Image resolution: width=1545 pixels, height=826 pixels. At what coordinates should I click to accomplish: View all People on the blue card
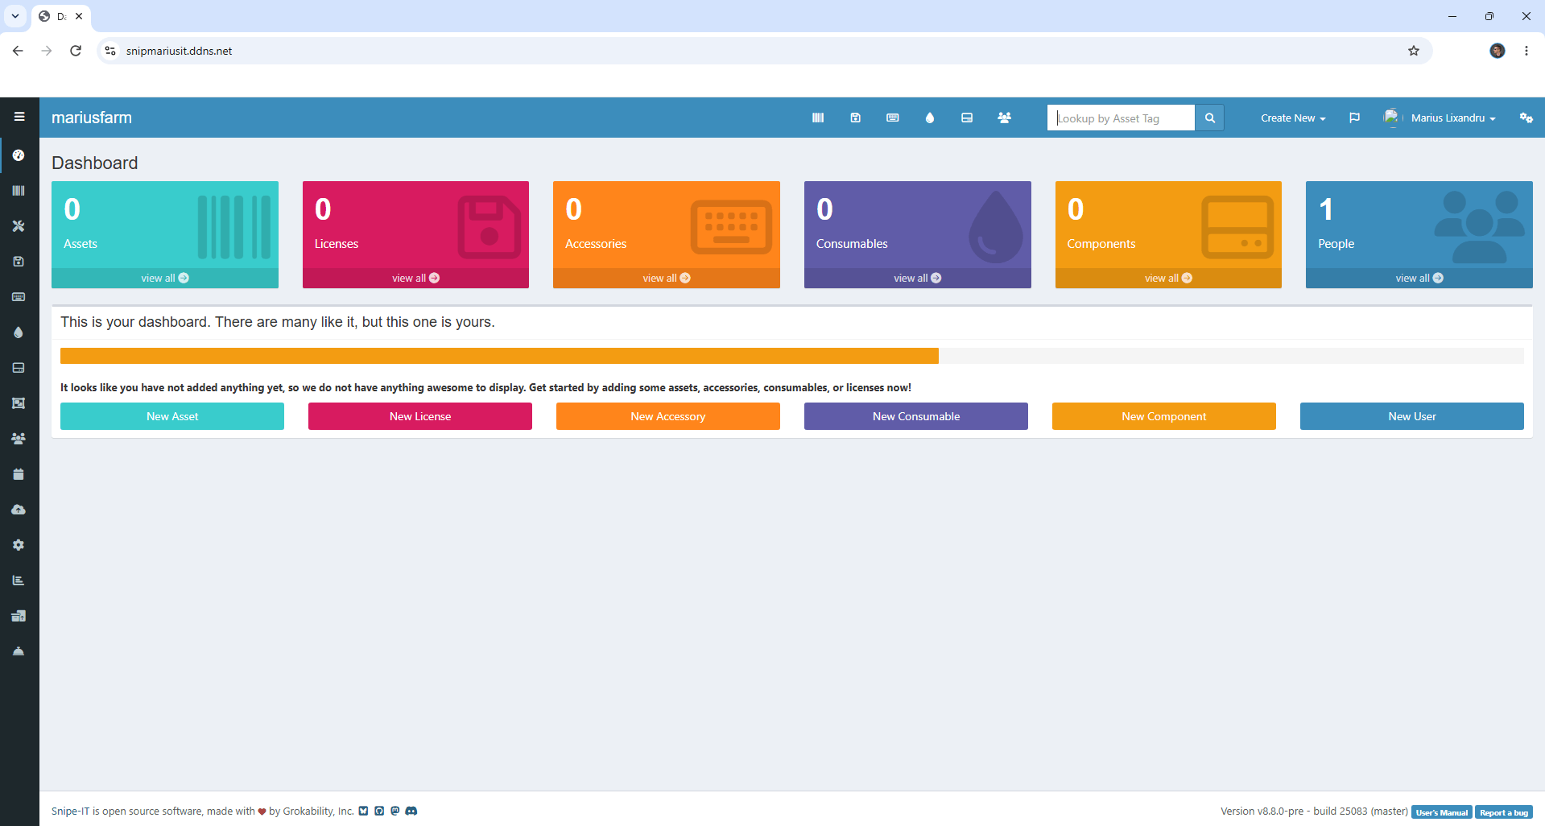point(1419,278)
